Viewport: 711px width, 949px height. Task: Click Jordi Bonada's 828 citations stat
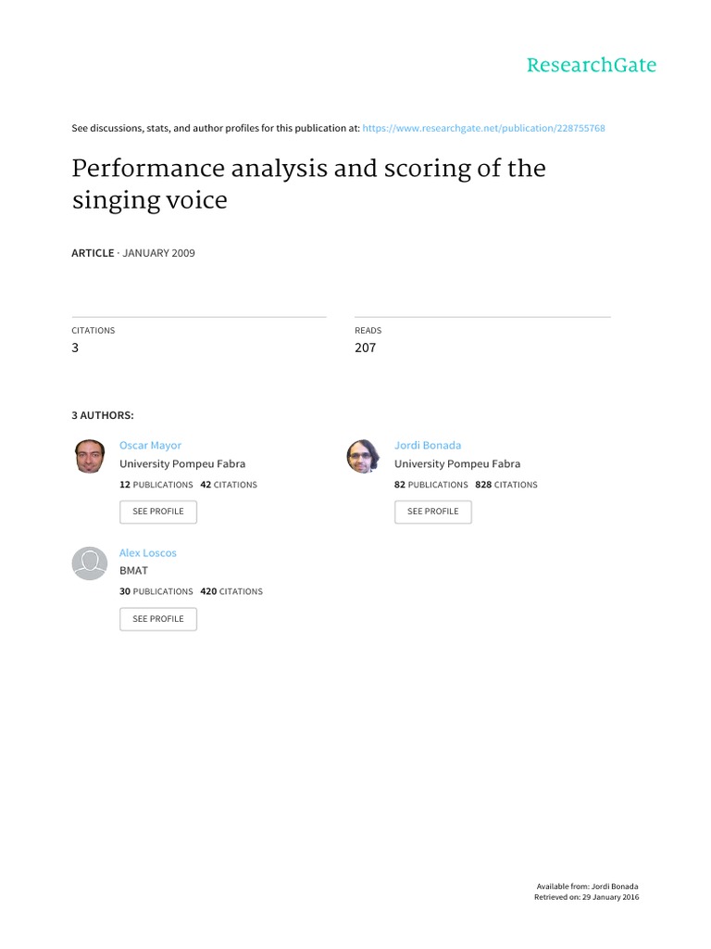505,485
